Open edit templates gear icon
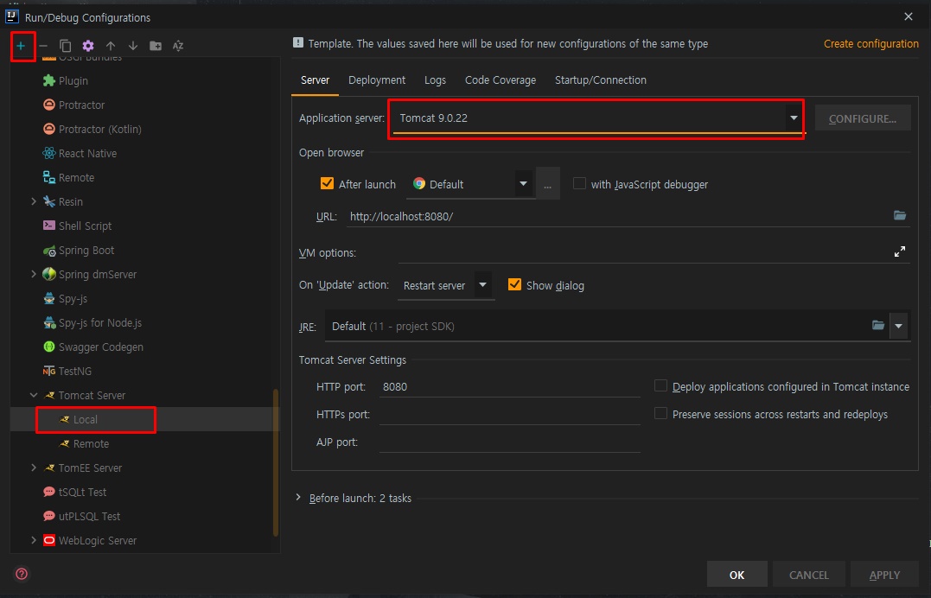The image size is (931, 598). [x=88, y=46]
